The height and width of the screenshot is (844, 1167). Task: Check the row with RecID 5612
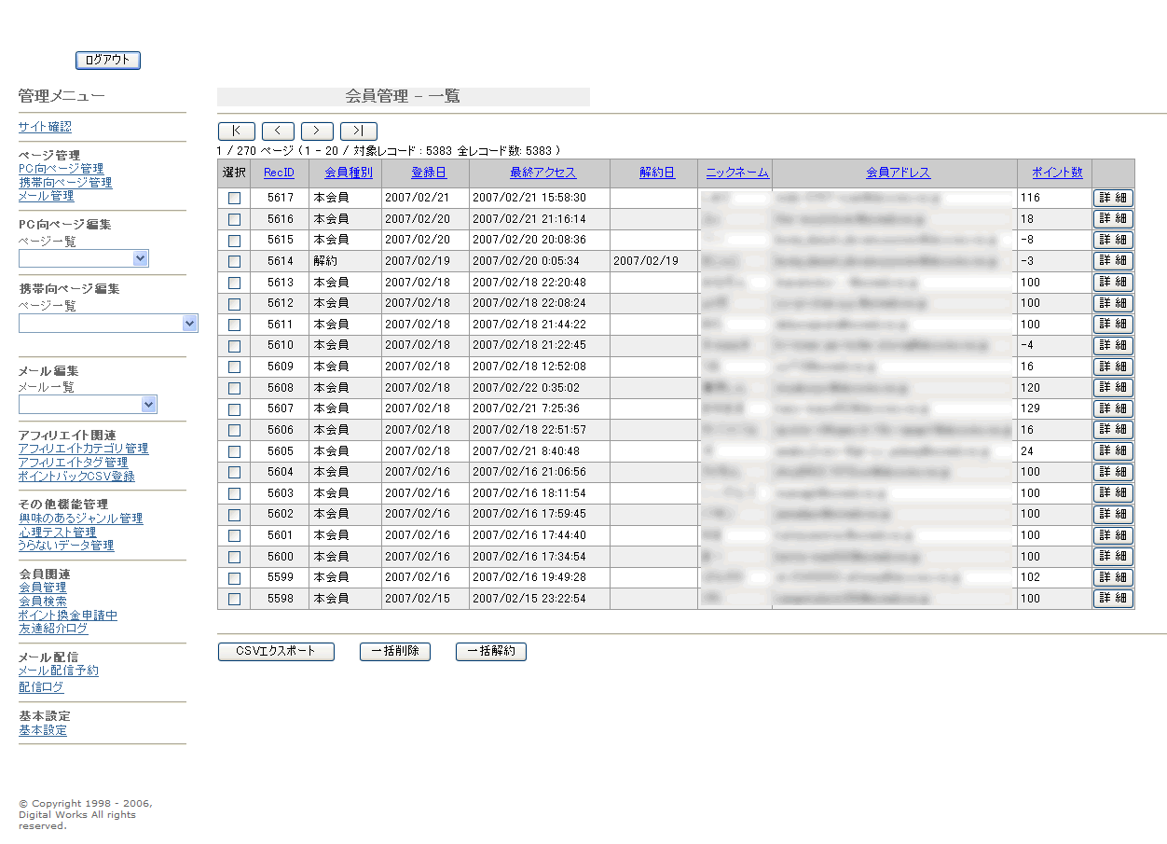pyautogui.click(x=234, y=304)
